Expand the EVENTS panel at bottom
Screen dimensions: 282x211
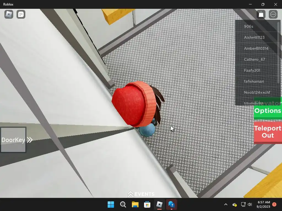click(141, 194)
